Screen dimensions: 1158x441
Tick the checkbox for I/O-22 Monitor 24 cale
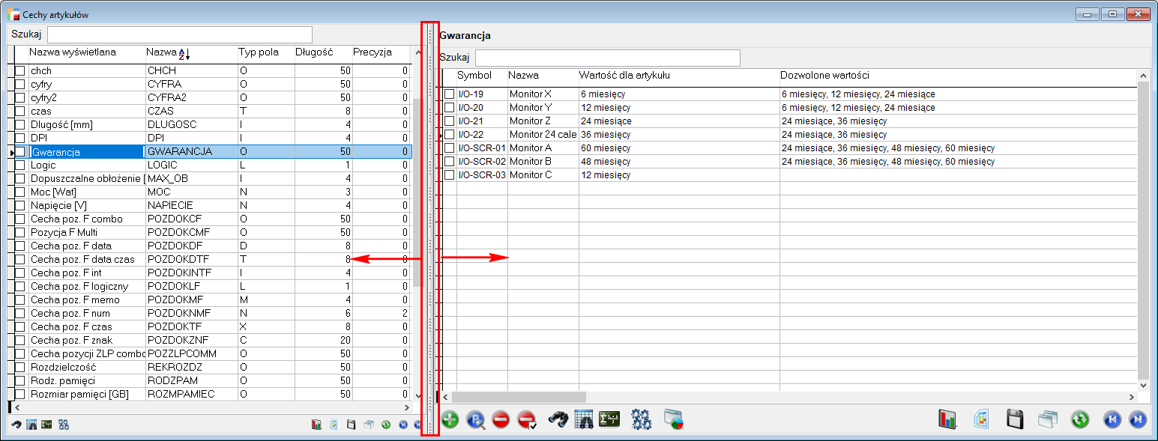coord(450,135)
